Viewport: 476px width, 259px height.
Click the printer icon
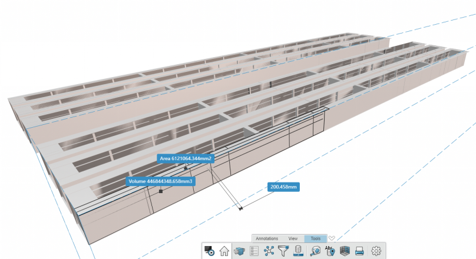click(x=359, y=251)
